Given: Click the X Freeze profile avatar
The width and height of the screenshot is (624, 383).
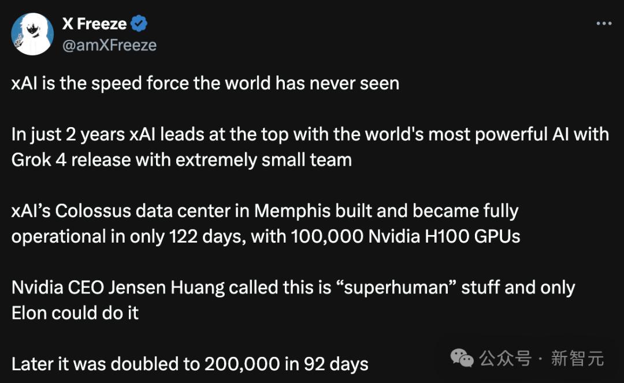Looking at the screenshot, I should (32, 34).
